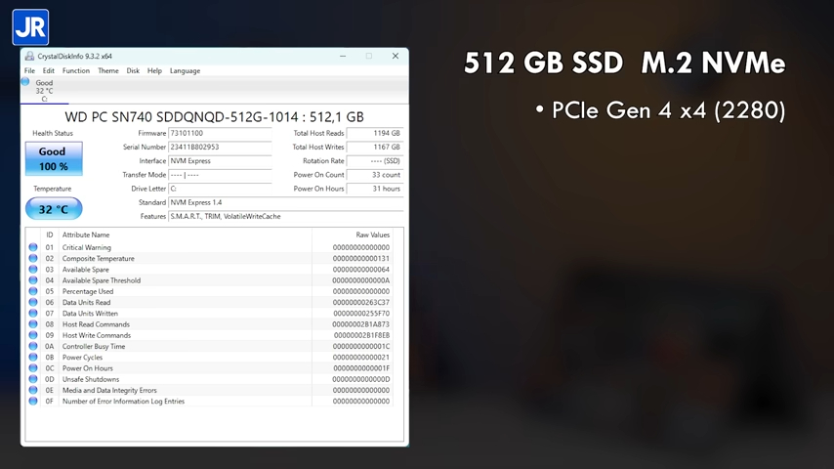Click the 32 °C temperature button
Viewport: 834px width, 469px height.
[x=54, y=209]
